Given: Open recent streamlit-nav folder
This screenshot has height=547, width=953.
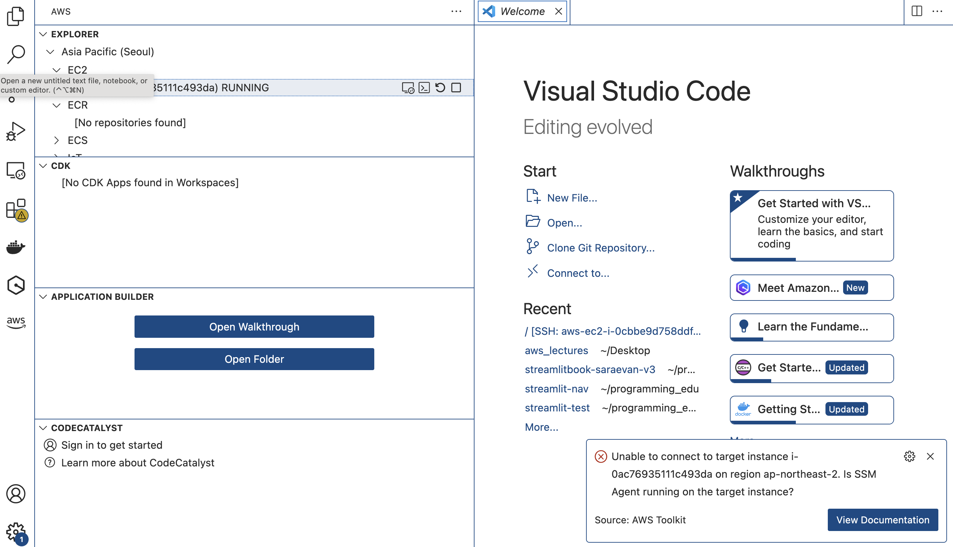Looking at the screenshot, I should pyautogui.click(x=556, y=388).
